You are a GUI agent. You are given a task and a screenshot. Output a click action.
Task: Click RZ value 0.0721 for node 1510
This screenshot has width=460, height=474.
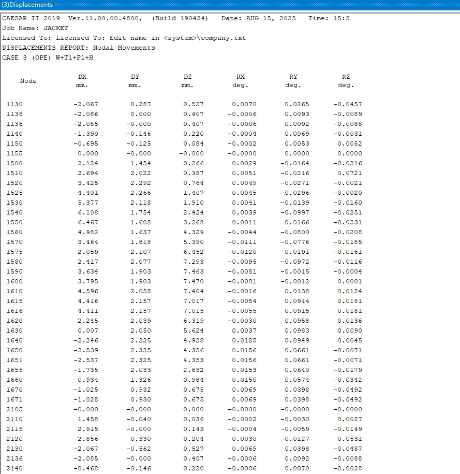[x=349, y=173]
